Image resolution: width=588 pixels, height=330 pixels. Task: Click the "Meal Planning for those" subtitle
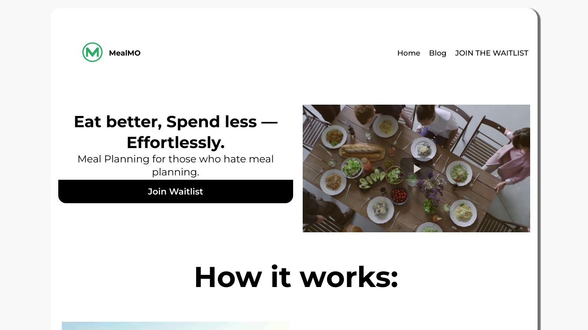click(176, 165)
